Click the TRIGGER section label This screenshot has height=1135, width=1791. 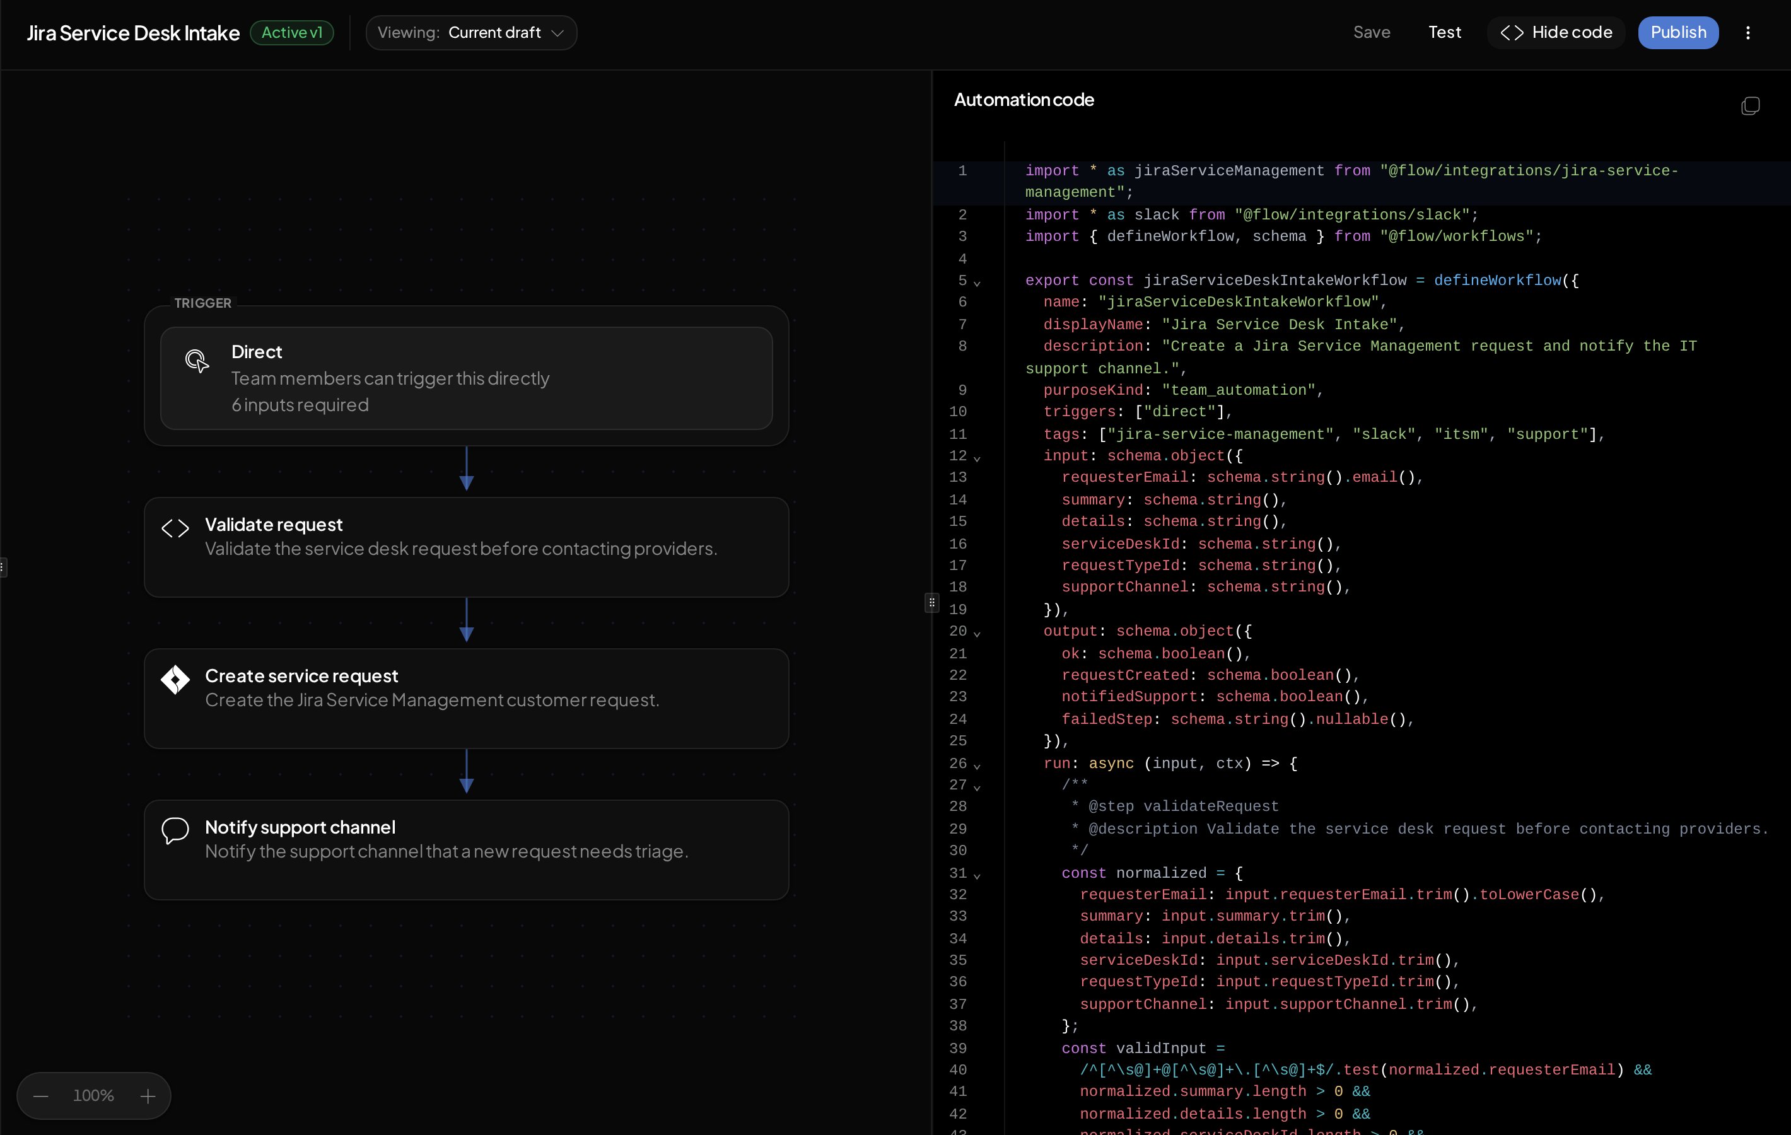coord(203,303)
